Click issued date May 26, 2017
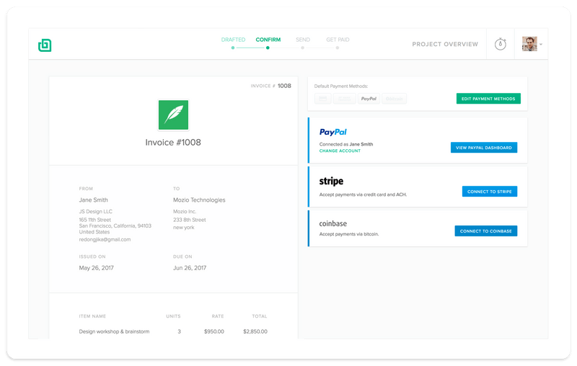 tap(97, 268)
